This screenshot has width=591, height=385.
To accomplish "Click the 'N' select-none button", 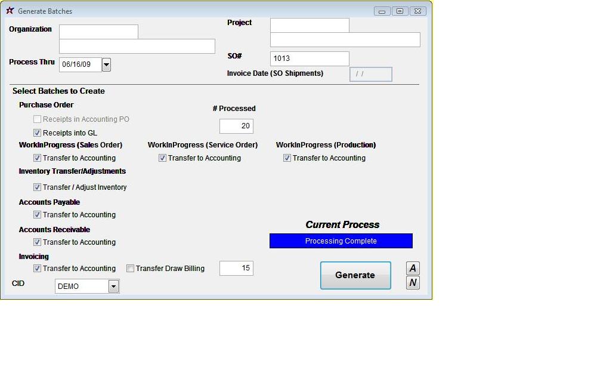I will click(x=413, y=282).
